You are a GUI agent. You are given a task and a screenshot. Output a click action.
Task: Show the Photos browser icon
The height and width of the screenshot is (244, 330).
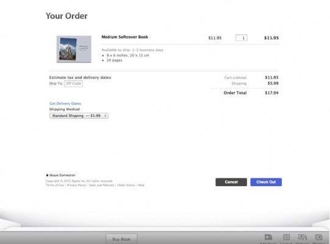click(x=318, y=237)
